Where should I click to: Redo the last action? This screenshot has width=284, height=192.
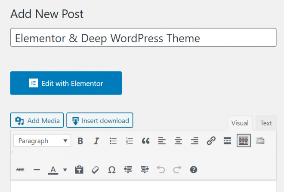(x=177, y=170)
